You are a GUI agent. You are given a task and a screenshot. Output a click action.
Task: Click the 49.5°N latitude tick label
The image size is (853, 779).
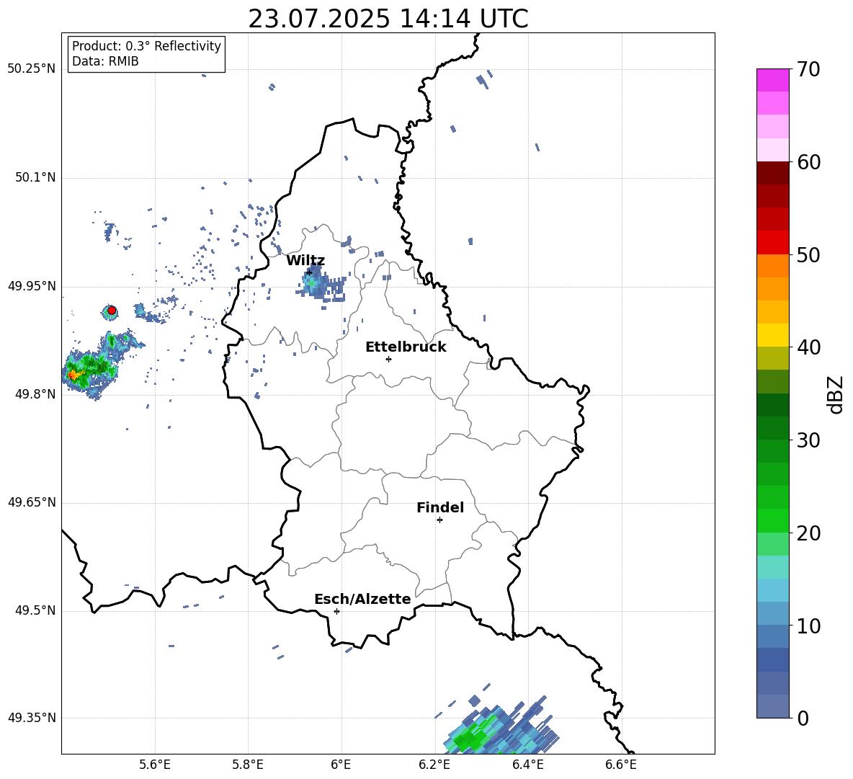pyautogui.click(x=35, y=610)
